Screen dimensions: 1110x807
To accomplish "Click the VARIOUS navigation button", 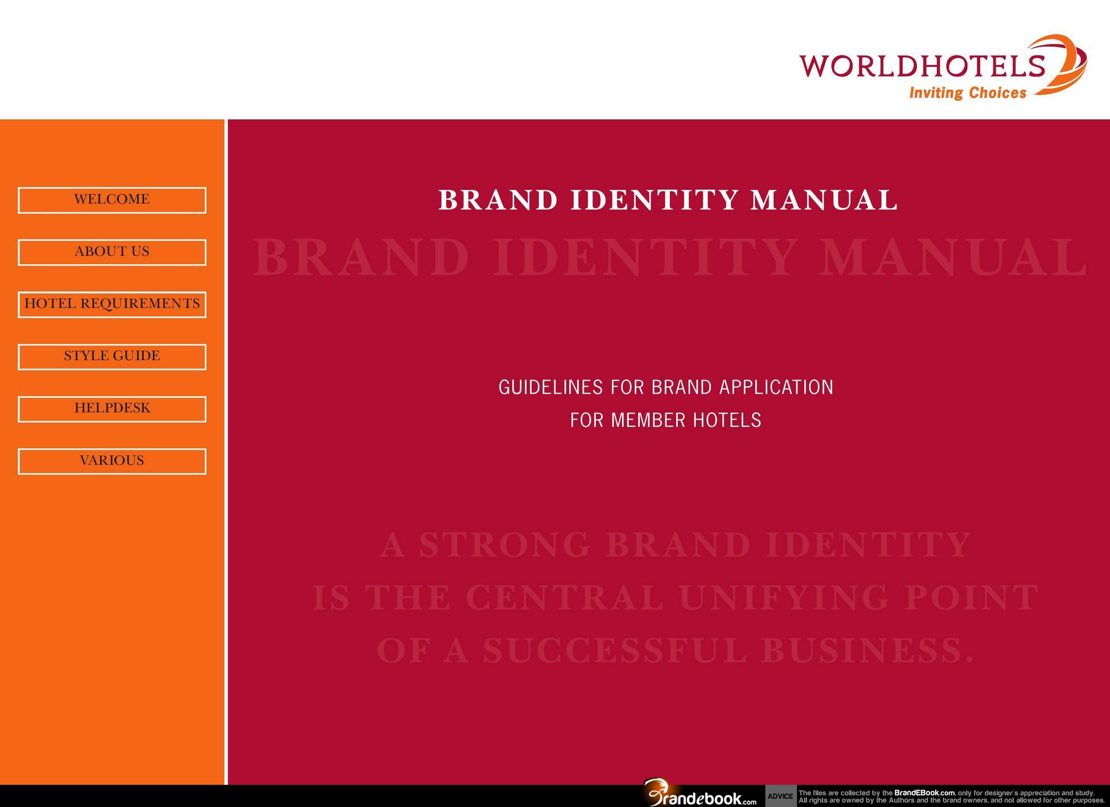I will click(112, 461).
